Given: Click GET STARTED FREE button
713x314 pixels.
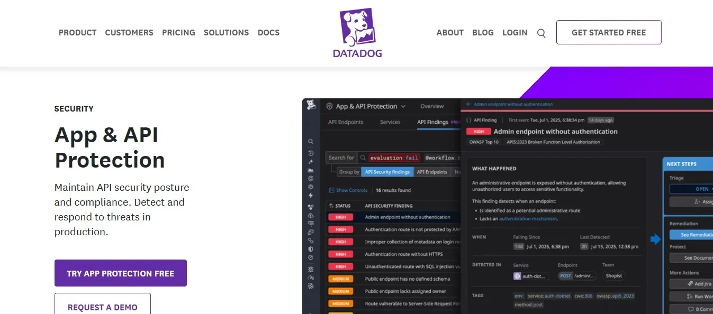Looking at the screenshot, I should point(609,32).
